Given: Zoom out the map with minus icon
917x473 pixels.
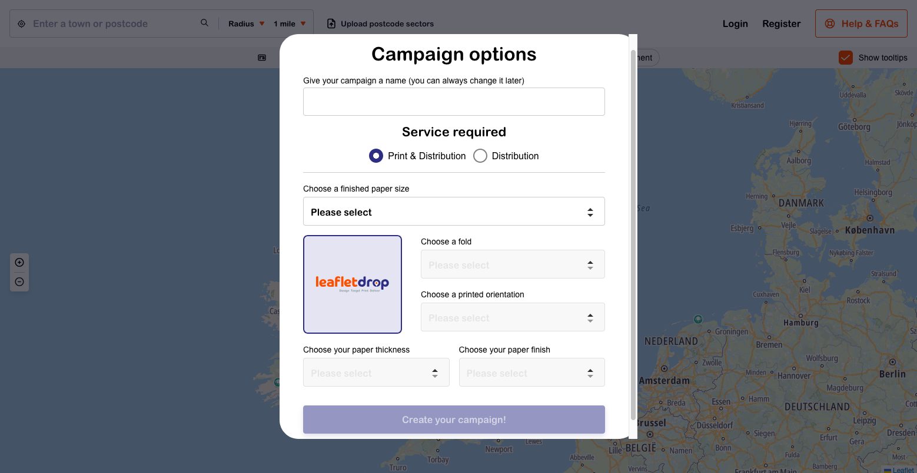Looking at the screenshot, I should [x=19, y=282].
